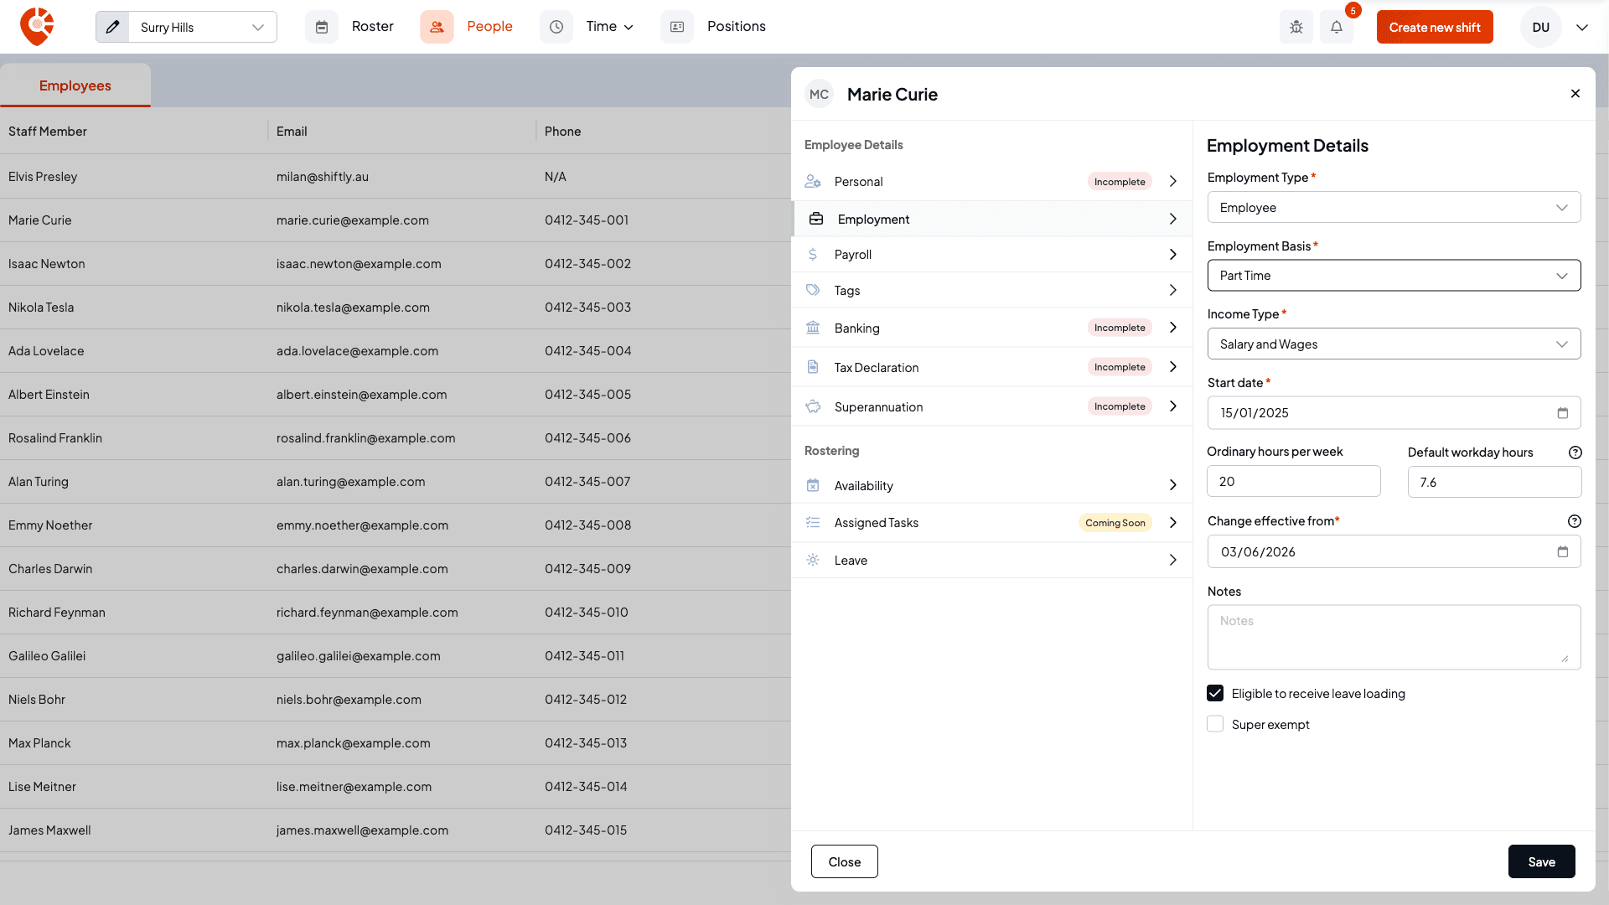Screen dimensions: 1609x905
Task: Switch to the Employees tab
Action: (x=75, y=85)
